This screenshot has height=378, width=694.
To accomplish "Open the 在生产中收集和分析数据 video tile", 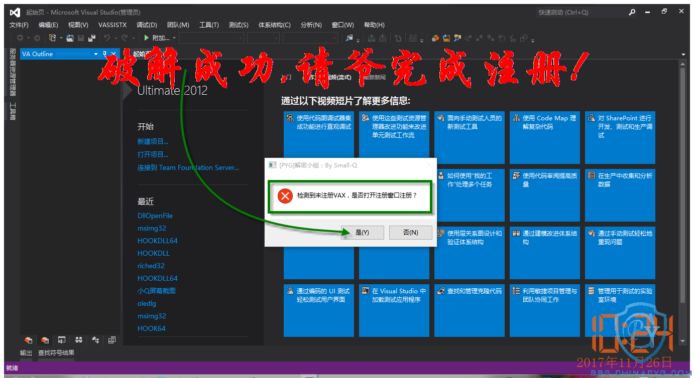I will pyautogui.click(x=620, y=195).
